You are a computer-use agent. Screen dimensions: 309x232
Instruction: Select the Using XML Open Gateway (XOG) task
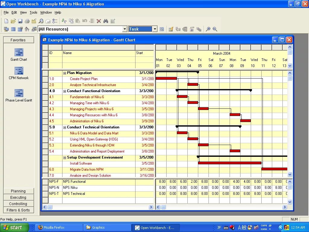pyautogui.click(x=94, y=139)
